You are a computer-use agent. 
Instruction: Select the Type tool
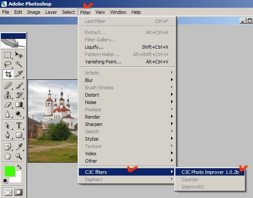coord(19,126)
